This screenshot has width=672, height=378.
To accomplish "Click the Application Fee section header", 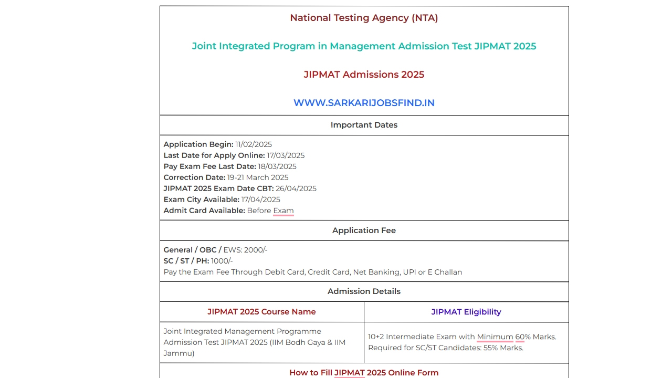I will coord(364,230).
